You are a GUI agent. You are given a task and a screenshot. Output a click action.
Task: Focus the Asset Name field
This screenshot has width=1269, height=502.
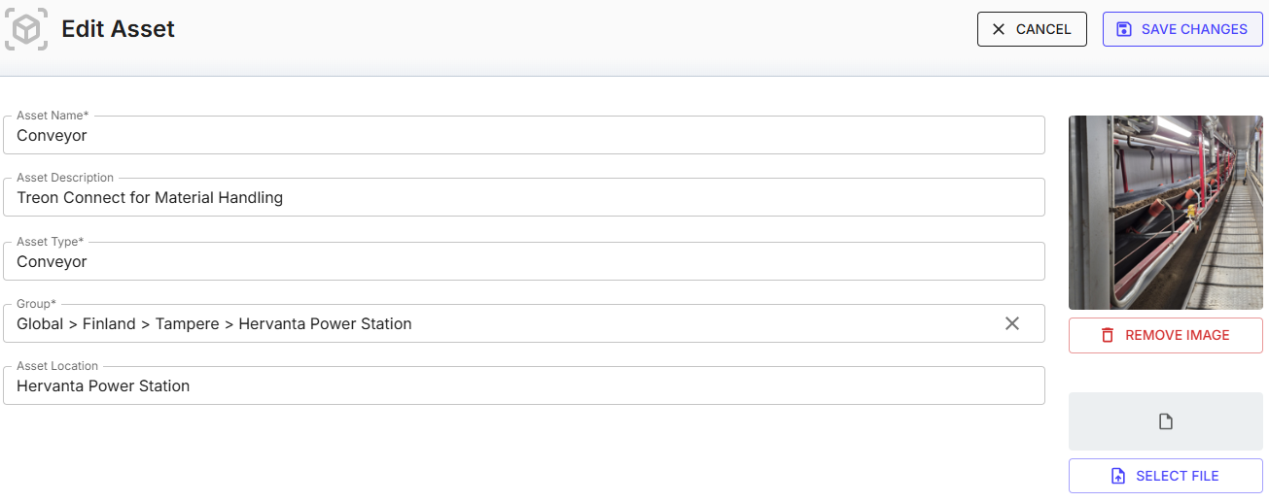(x=523, y=136)
